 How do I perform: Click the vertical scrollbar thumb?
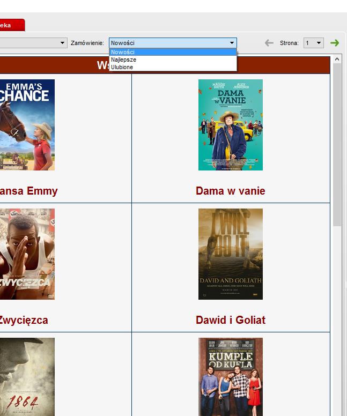point(337,145)
